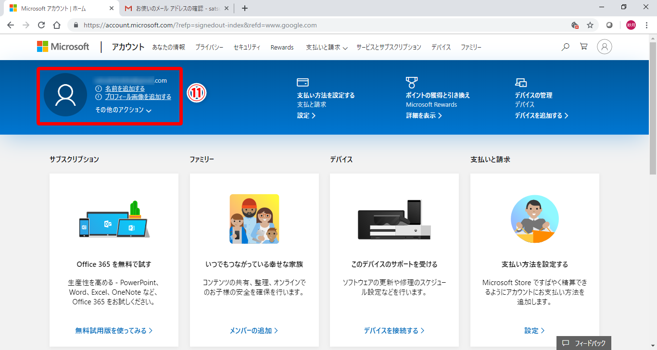The width and height of the screenshot is (657, 350).
Task: Click the ポイントの獲得と引き換え banner heading
Action: click(438, 95)
